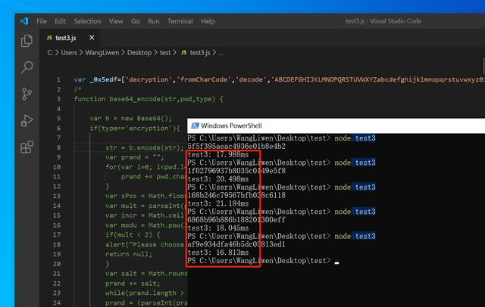Viewport: 485px width, 307px height.
Task: Click line number 17 in the gutter
Action: click(57, 235)
